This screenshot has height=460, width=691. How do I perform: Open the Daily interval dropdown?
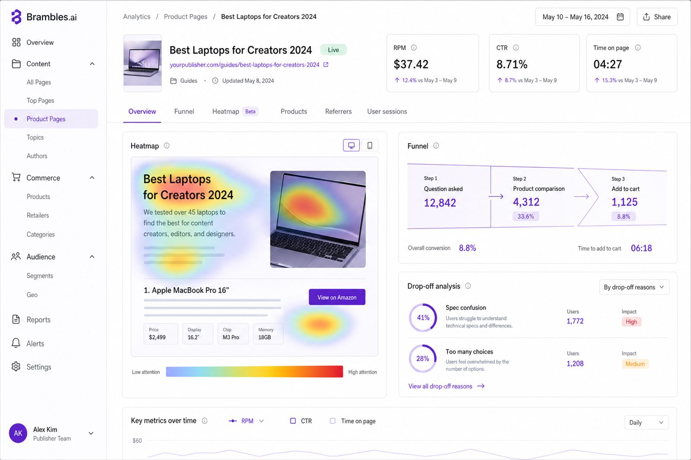[646, 422]
